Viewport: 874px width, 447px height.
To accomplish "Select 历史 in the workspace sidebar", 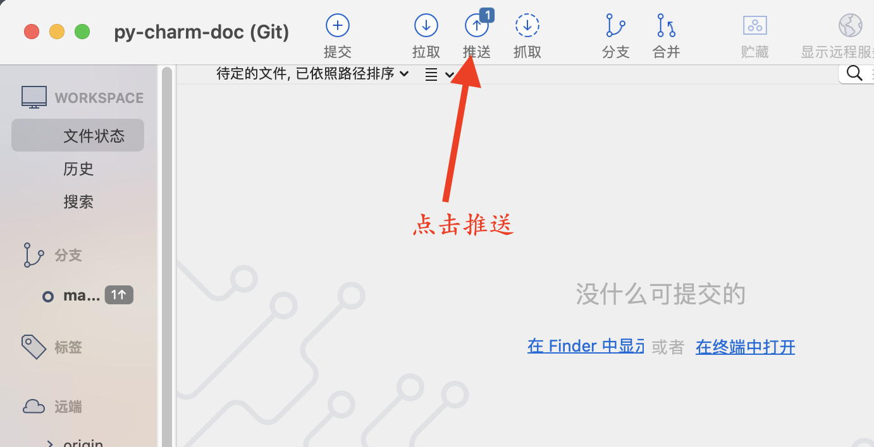I will 78,169.
